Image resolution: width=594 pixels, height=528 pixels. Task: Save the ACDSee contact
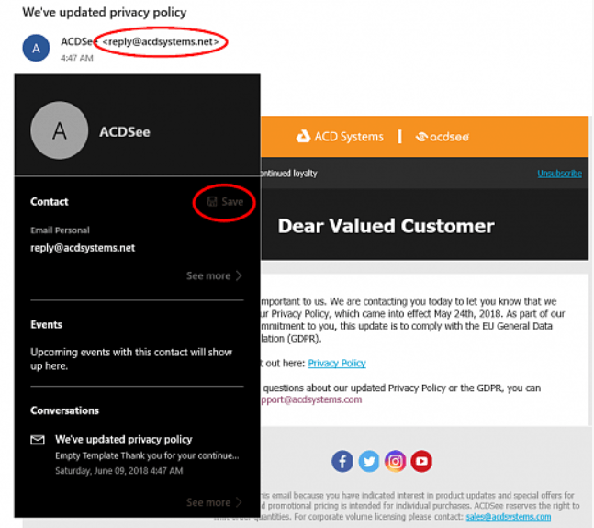tap(226, 202)
